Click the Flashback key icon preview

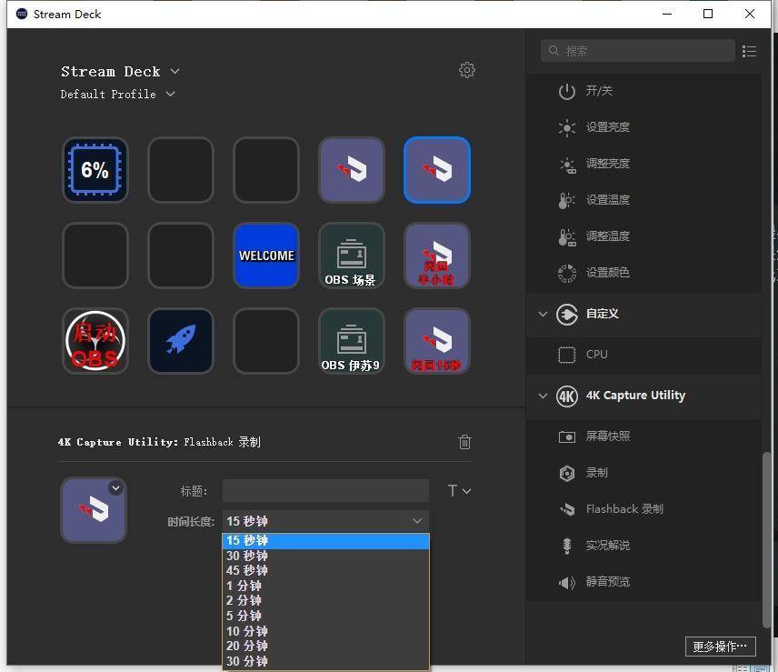tap(94, 510)
